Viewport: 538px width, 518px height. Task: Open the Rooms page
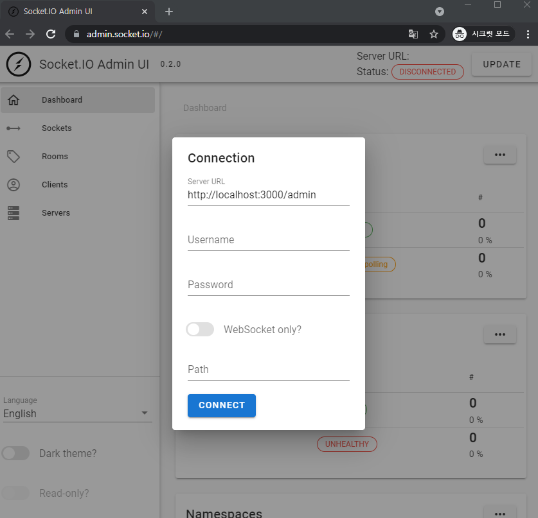coord(78,157)
